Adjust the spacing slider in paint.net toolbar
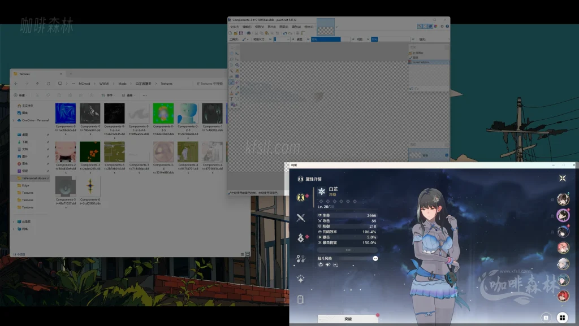Image resolution: width=579 pixels, height=326 pixels. 391,39
